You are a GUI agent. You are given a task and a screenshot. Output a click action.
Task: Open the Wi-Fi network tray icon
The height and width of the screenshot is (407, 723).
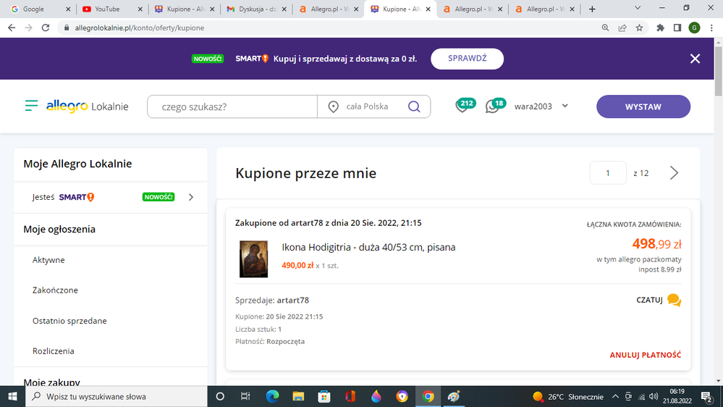(641, 396)
